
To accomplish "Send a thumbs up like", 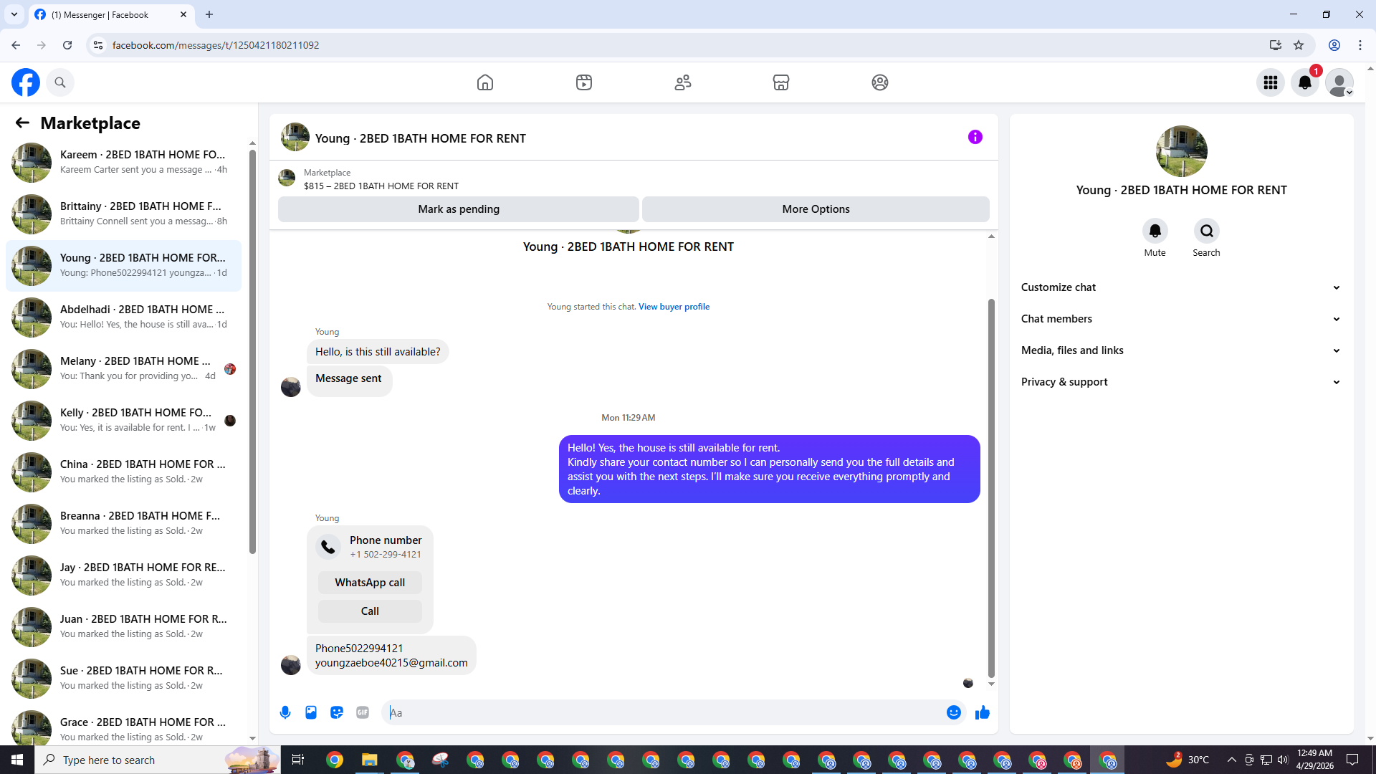I will tap(983, 712).
